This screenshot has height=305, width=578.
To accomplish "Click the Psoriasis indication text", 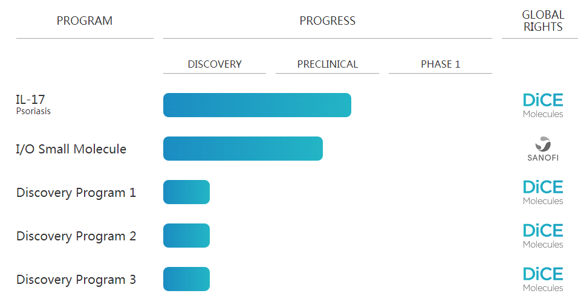I will tap(33, 111).
